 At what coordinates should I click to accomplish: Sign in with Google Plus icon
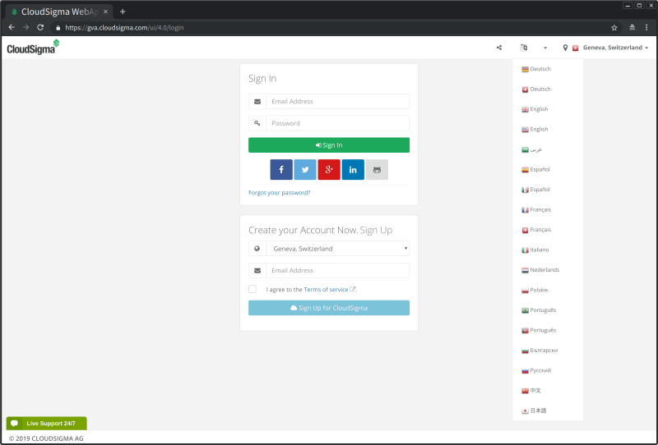click(x=329, y=170)
